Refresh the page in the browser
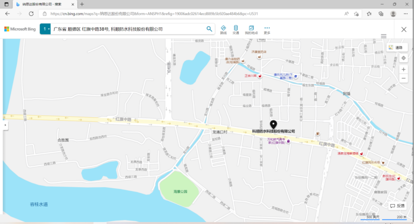This screenshot has width=414, height=224. pyautogui.click(x=31, y=13)
